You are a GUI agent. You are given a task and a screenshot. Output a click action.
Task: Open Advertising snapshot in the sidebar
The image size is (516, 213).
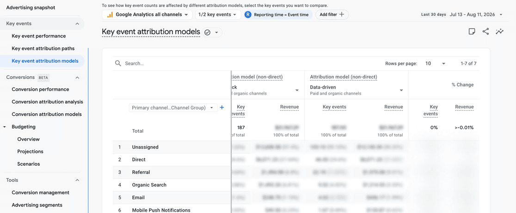tap(31, 7)
